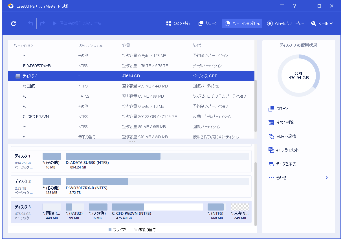
Task: Sort by タイプ column header
Action: 197,45
